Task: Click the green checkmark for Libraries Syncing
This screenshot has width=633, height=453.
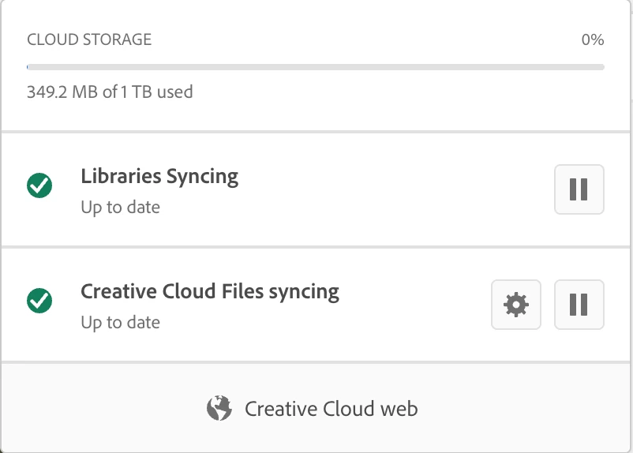Action: tap(39, 186)
